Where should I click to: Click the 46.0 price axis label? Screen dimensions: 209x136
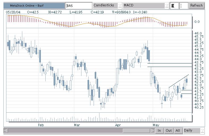click(x=198, y=33)
